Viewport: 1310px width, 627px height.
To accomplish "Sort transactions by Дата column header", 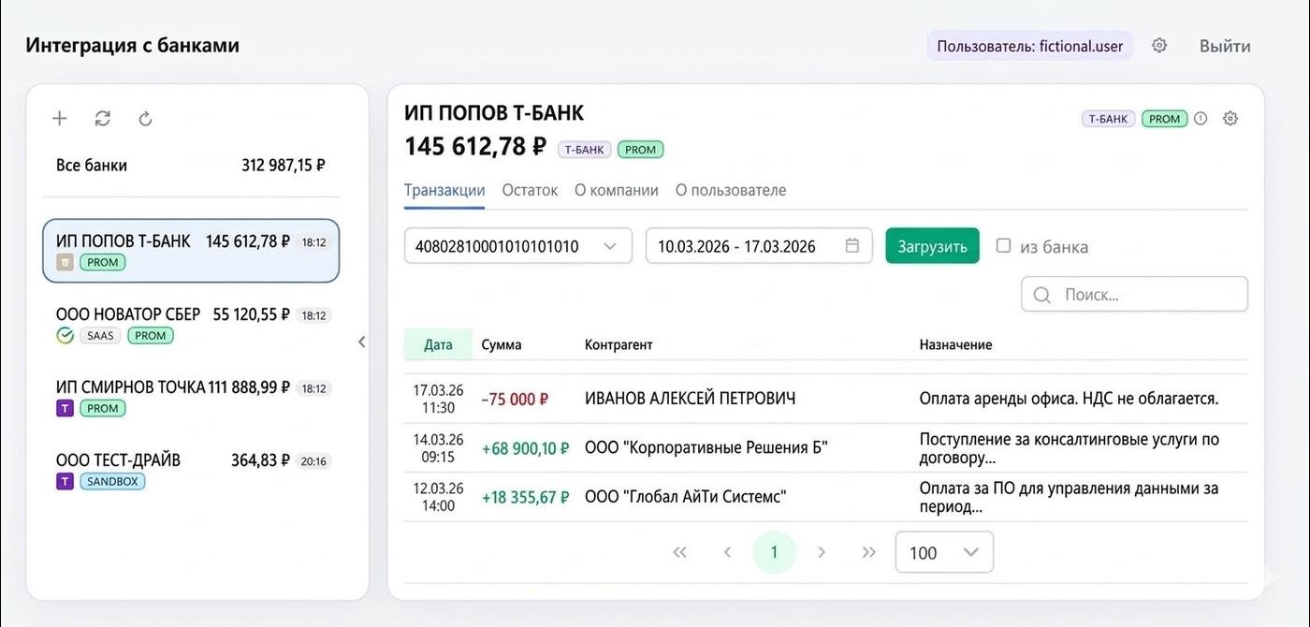I will point(438,344).
